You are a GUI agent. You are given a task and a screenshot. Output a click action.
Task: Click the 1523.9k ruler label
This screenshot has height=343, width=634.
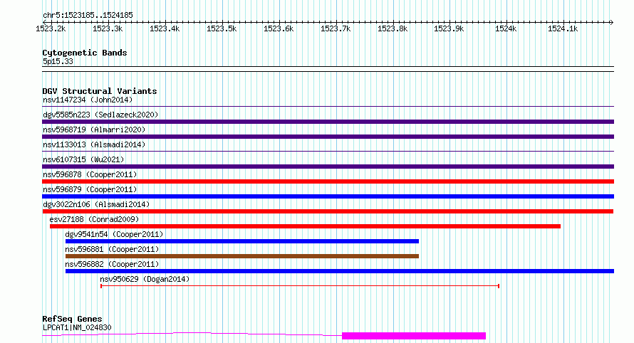click(x=449, y=28)
